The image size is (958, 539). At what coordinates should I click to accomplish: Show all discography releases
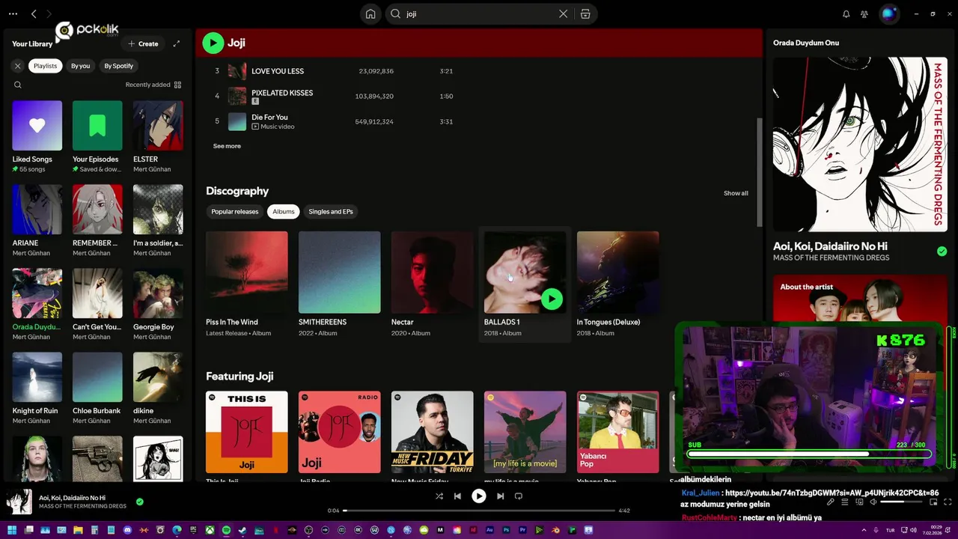736,193
